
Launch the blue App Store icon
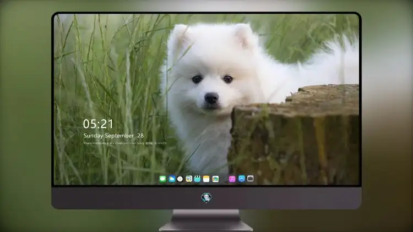(242, 179)
